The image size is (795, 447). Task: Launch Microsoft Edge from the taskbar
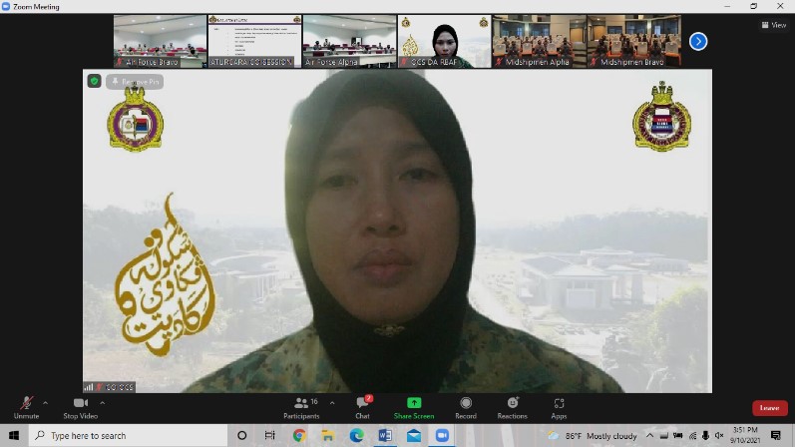356,435
